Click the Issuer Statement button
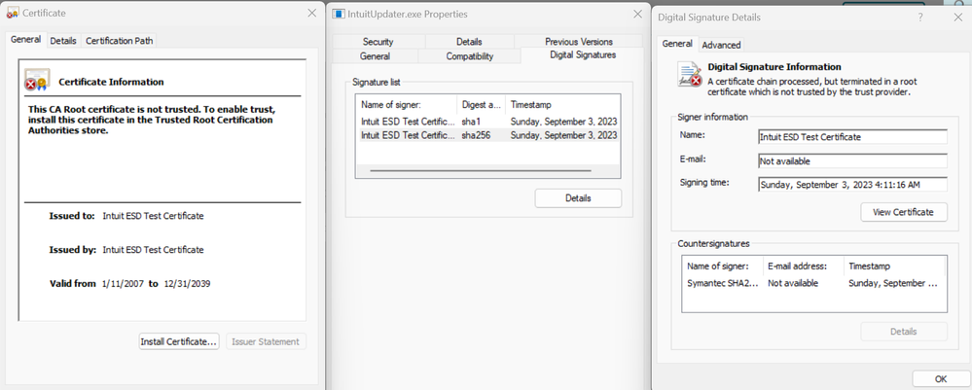The image size is (972, 390). pyautogui.click(x=266, y=341)
